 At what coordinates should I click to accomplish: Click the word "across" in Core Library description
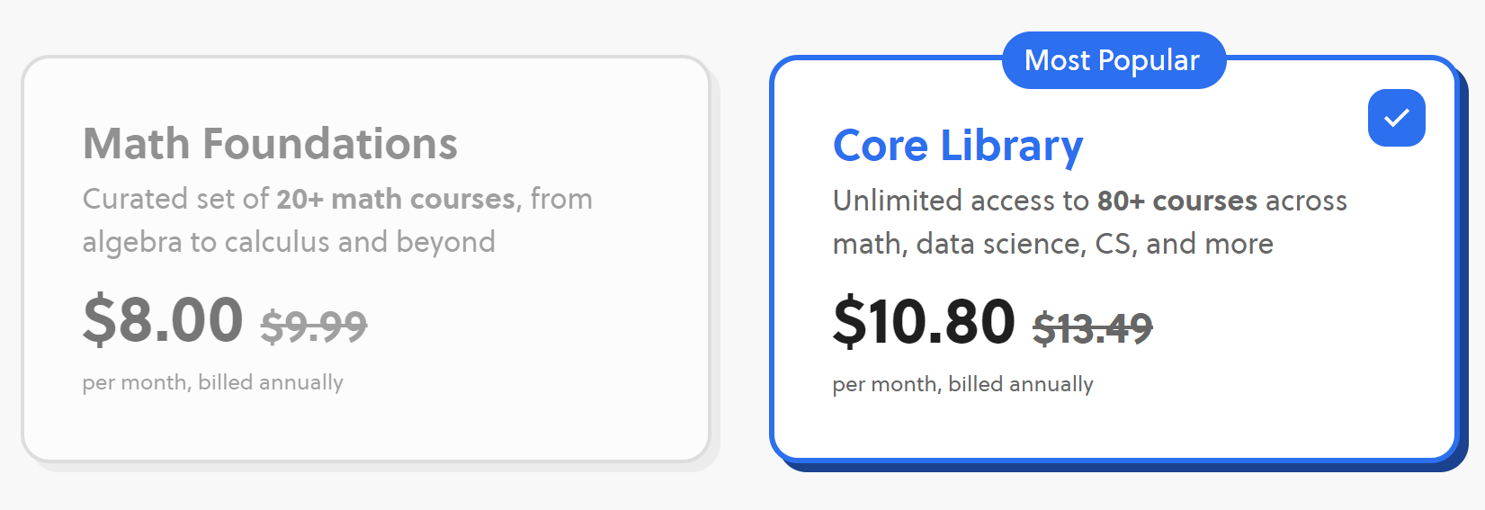pyautogui.click(x=1306, y=201)
